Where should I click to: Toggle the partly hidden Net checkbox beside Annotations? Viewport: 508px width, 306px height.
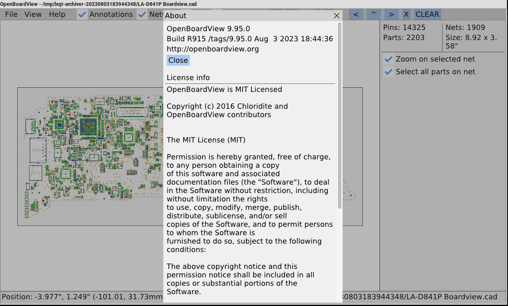142,14
